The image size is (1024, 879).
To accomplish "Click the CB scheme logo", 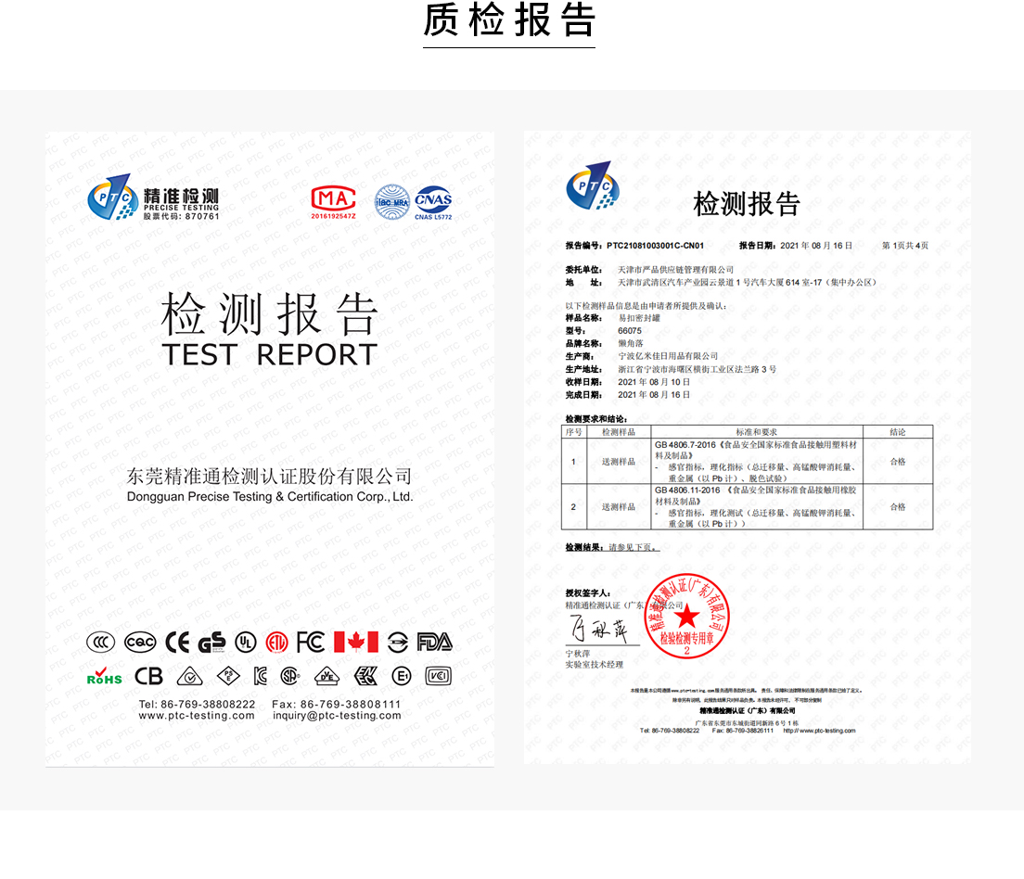I will click(x=149, y=677).
